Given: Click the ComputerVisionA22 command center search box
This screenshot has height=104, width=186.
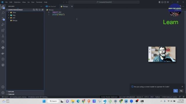Looking at the screenshot, I should (x=104, y=2).
